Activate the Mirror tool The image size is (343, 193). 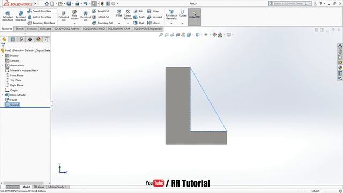point(153,23)
